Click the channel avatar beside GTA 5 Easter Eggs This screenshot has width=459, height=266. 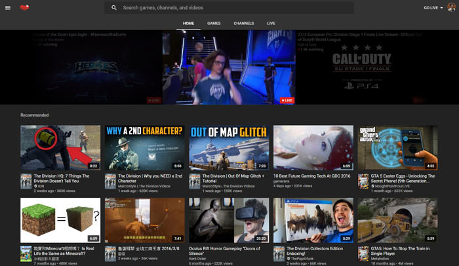[x=363, y=181]
